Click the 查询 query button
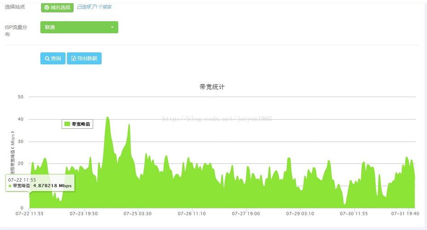The width and height of the screenshot is (427, 230). (x=53, y=58)
